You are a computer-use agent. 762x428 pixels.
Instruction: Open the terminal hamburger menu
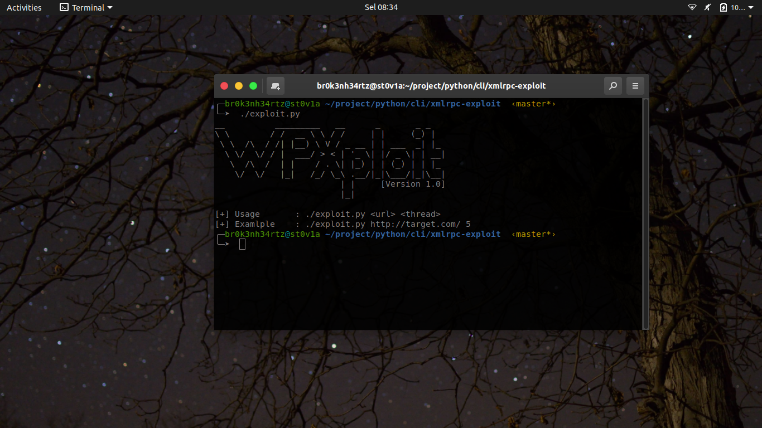click(635, 86)
